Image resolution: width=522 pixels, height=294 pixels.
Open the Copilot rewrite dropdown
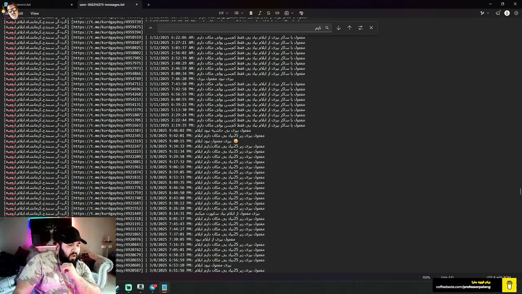pos(484,13)
